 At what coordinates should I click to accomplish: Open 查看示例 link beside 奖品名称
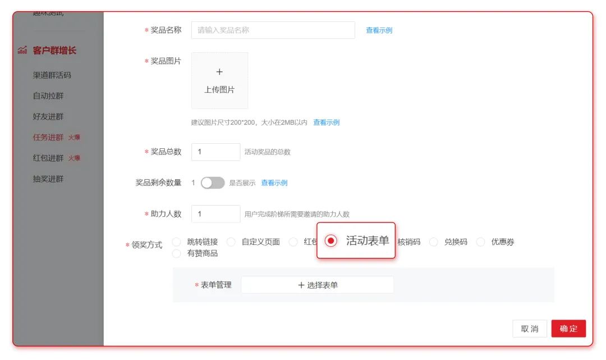[378, 30]
